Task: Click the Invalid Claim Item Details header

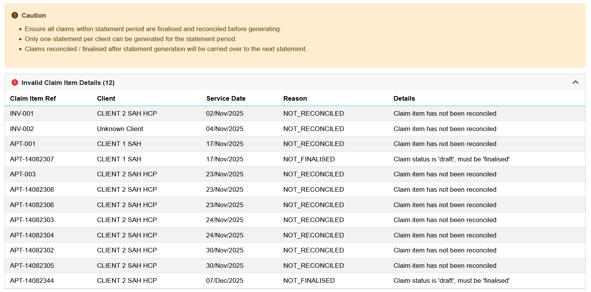Action: [x=68, y=83]
